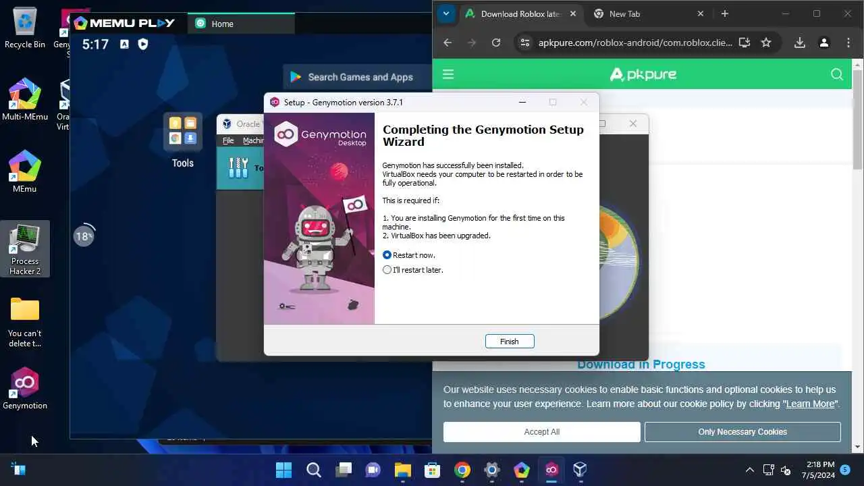Image resolution: width=864 pixels, height=486 pixels.
Task: Open Machine menu in Oracle VirtualBox window
Action: pyautogui.click(x=253, y=140)
